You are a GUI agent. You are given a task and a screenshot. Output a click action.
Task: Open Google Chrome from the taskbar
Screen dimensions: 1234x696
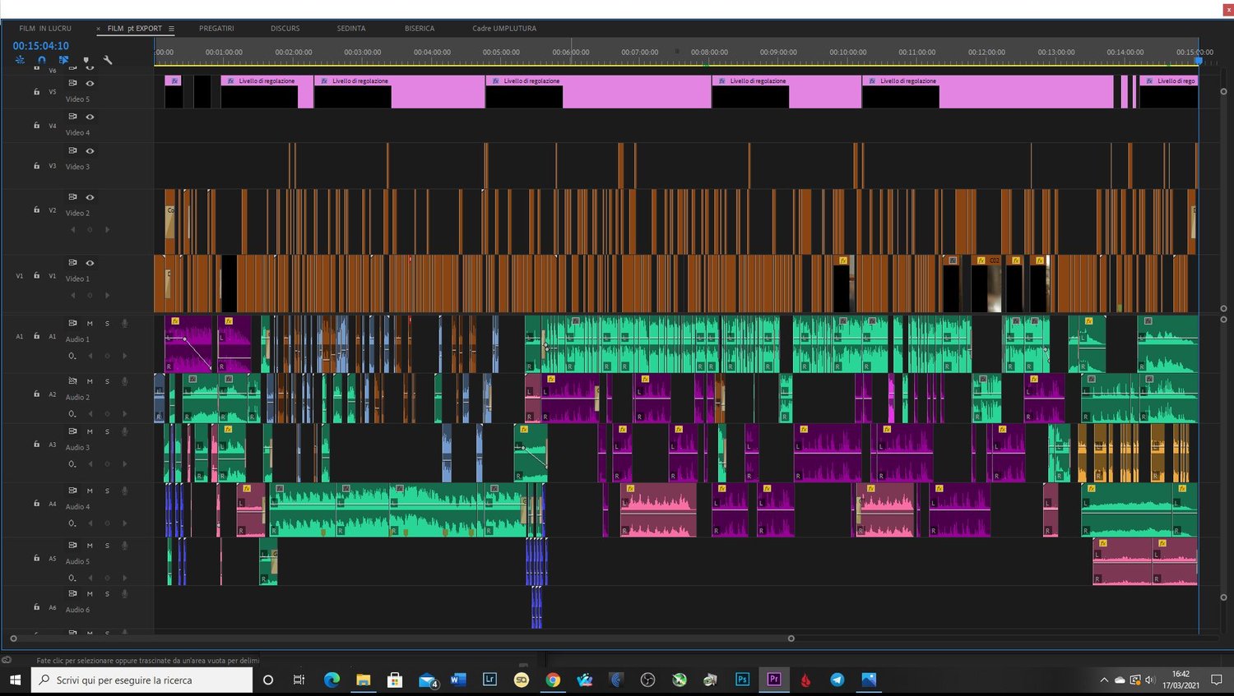[x=553, y=680]
